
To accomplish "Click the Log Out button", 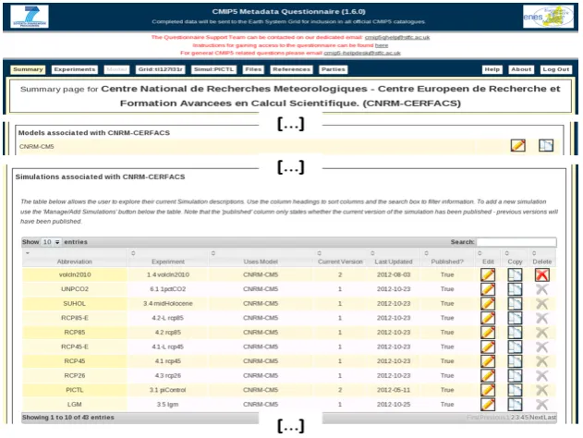I will coord(556,69).
